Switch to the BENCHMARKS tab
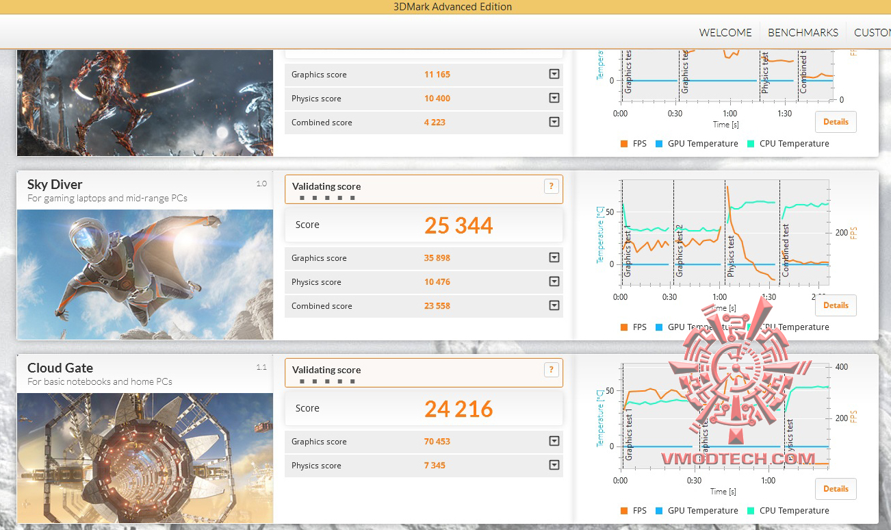891x530 pixels. point(803,32)
